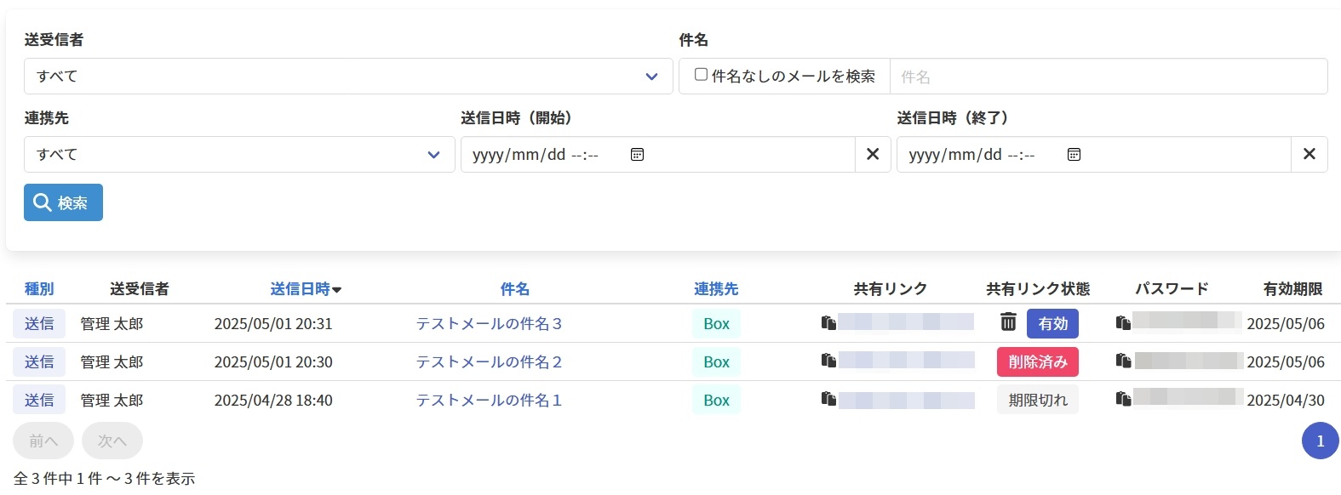Clear the 送信日時（開始） date field
1341x495 pixels.
[x=873, y=155]
